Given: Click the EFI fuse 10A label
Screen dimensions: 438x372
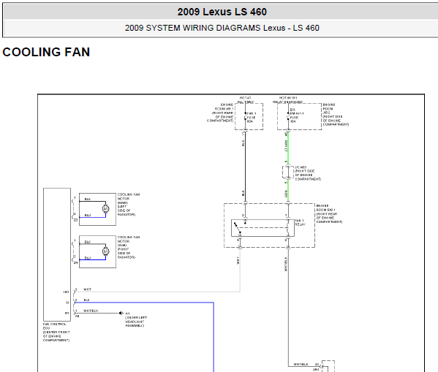Looking at the screenshot, I should pyautogui.click(x=297, y=115).
